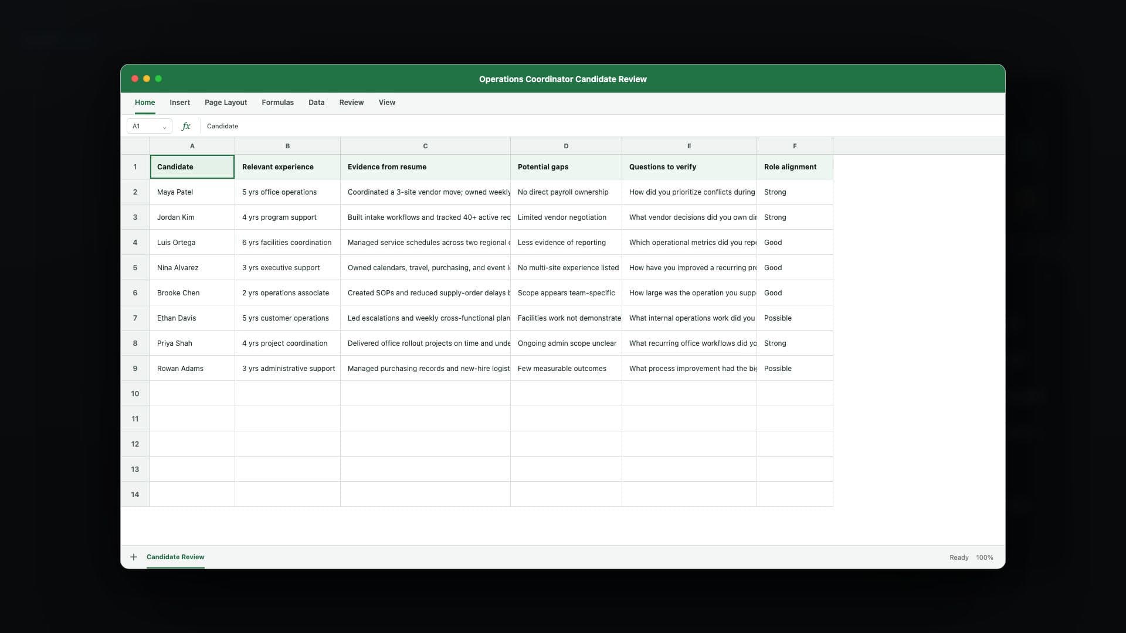Select the Few measurable outcomes cell
This screenshot has height=633, width=1126.
point(566,369)
